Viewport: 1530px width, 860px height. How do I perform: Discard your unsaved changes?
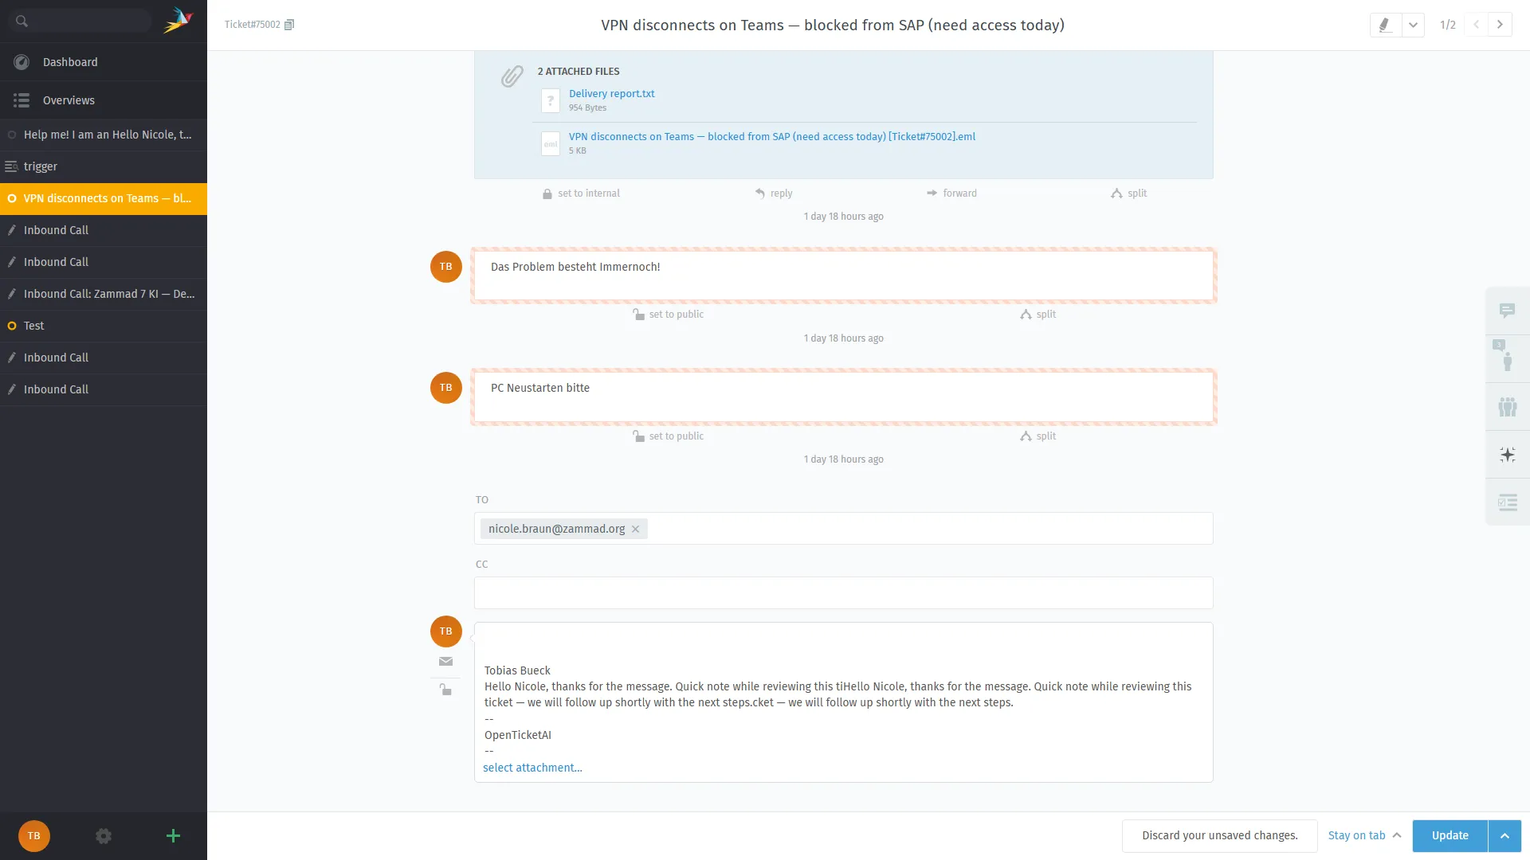point(1219,836)
